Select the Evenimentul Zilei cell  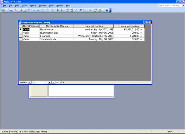[56, 32]
